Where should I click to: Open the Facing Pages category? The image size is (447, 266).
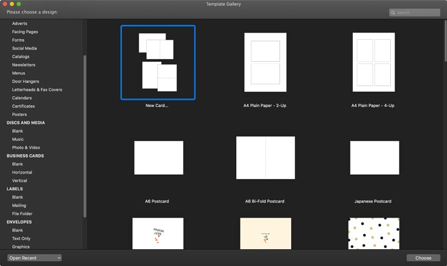[x=25, y=31]
